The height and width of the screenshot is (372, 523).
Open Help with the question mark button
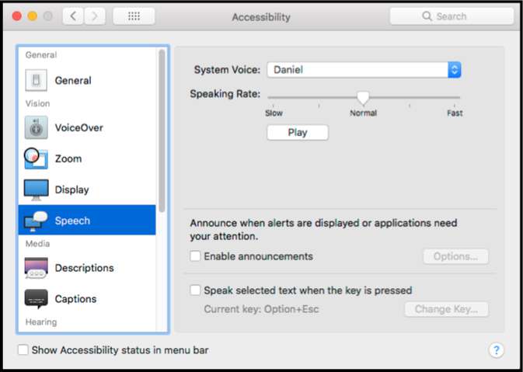pyautogui.click(x=497, y=350)
